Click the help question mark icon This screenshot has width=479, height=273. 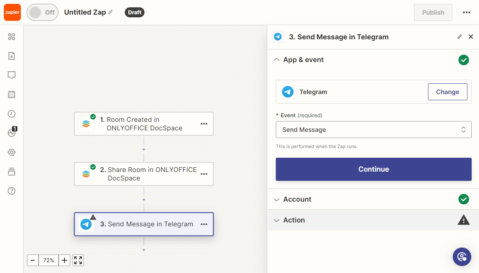pos(12,191)
